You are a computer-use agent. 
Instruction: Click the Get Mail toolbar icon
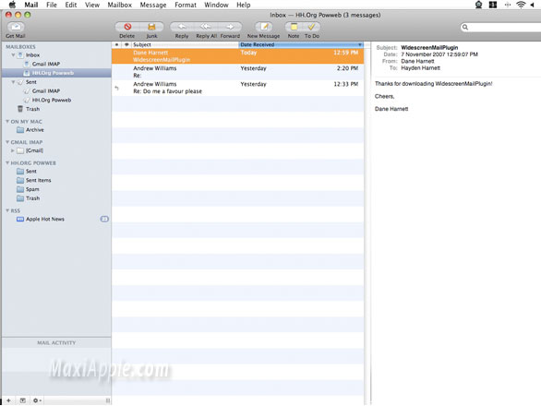pos(16,27)
